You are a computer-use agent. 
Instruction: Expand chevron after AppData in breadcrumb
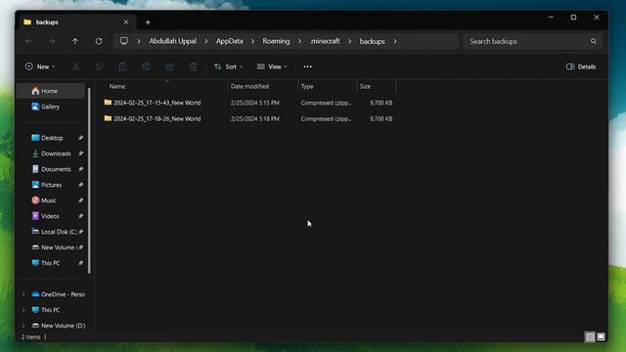[252, 41]
